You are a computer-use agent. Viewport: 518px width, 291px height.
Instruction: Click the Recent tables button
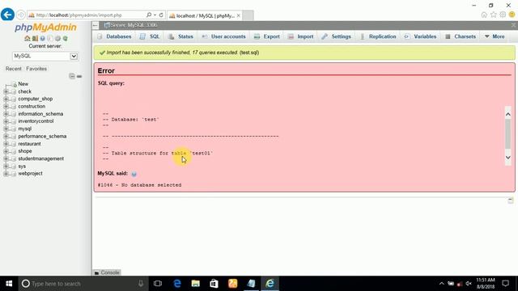coord(14,69)
